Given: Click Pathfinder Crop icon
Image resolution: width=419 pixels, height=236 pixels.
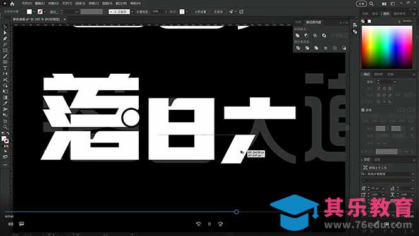Looking at the screenshot, I should pyautogui.click(x=326, y=48).
